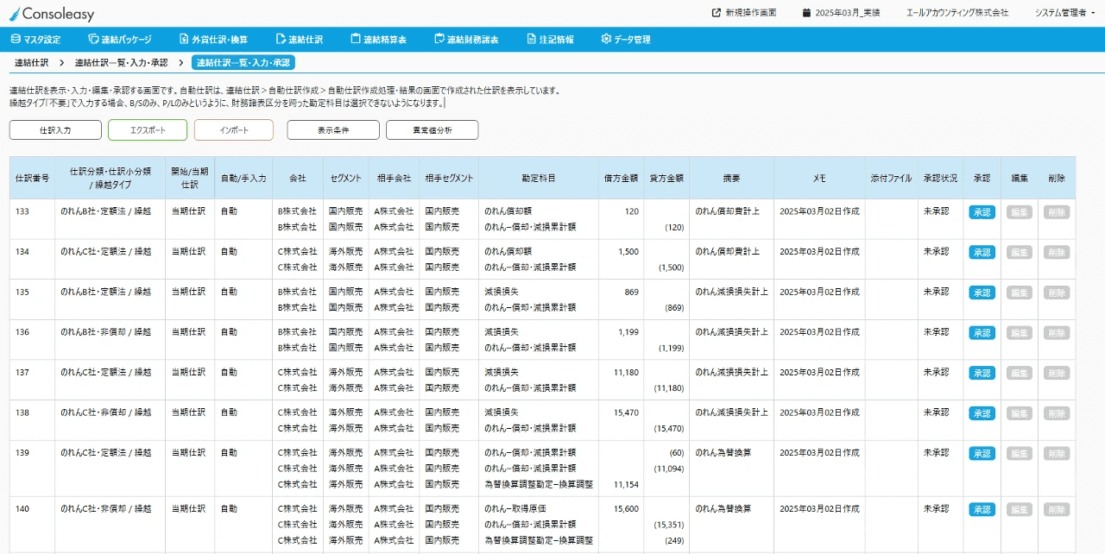Viewport: 1105px width, 554px height.
Task: Click the calendar icon for 2025年03月_実績
Action: tap(806, 13)
